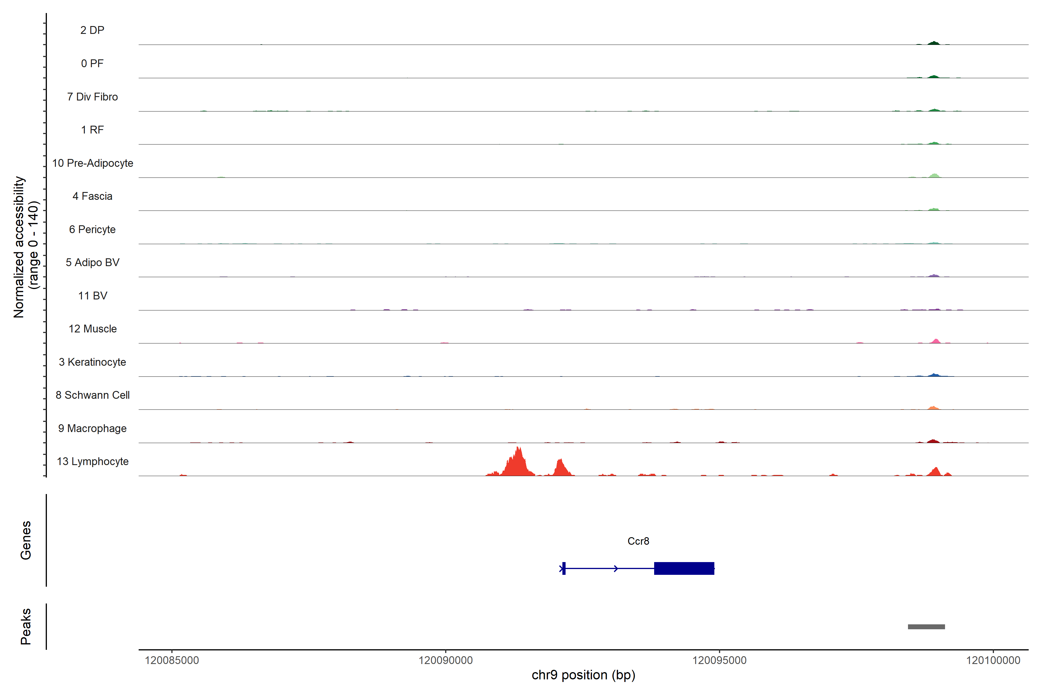Viewport: 1042px width, 695px height.
Task: Select the 13 Lymphocyte track label
Action: click(x=93, y=461)
